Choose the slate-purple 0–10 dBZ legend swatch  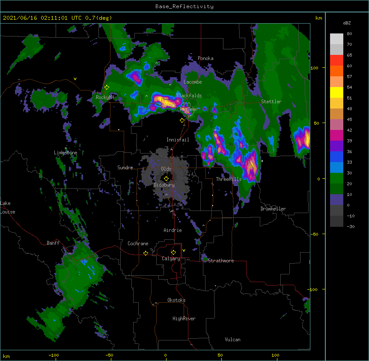pos(336,200)
